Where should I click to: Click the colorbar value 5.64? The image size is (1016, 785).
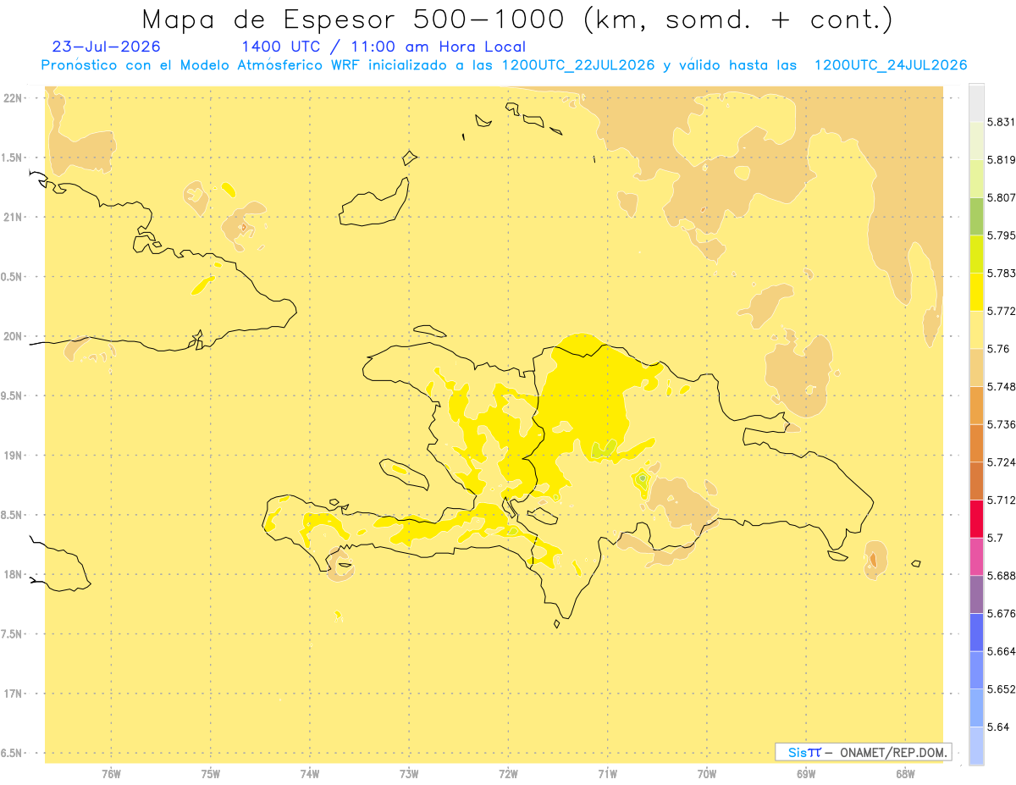(x=997, y=727)
